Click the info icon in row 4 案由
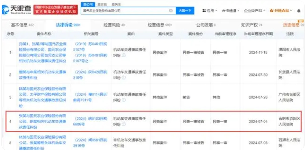 124,124
